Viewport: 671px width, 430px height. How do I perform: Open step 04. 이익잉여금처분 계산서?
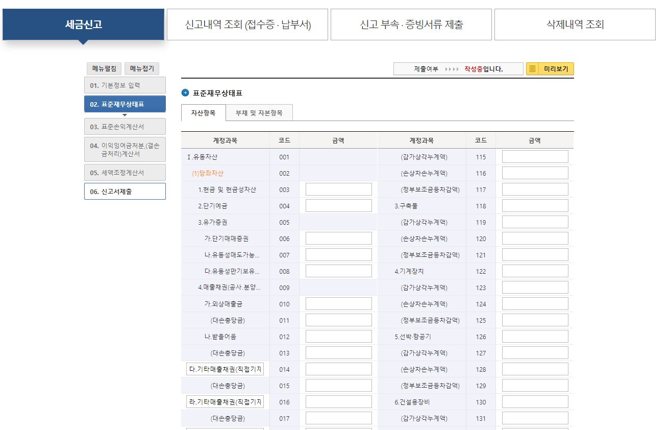pos(125,150)
